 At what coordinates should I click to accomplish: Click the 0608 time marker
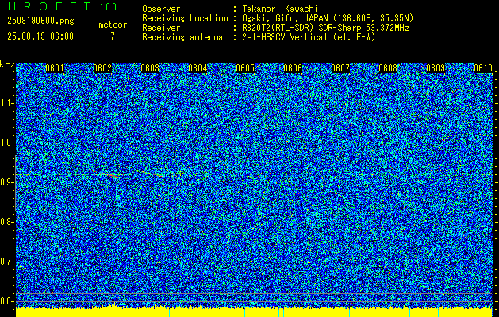pos(388,68)
